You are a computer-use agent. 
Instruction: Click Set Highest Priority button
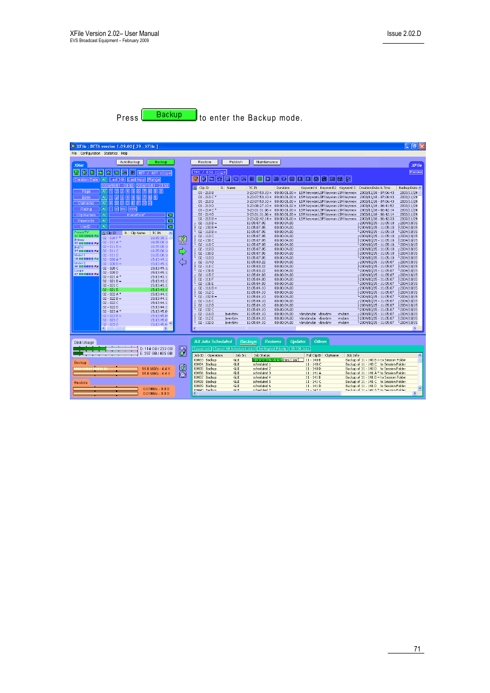[x=273, y=349]
